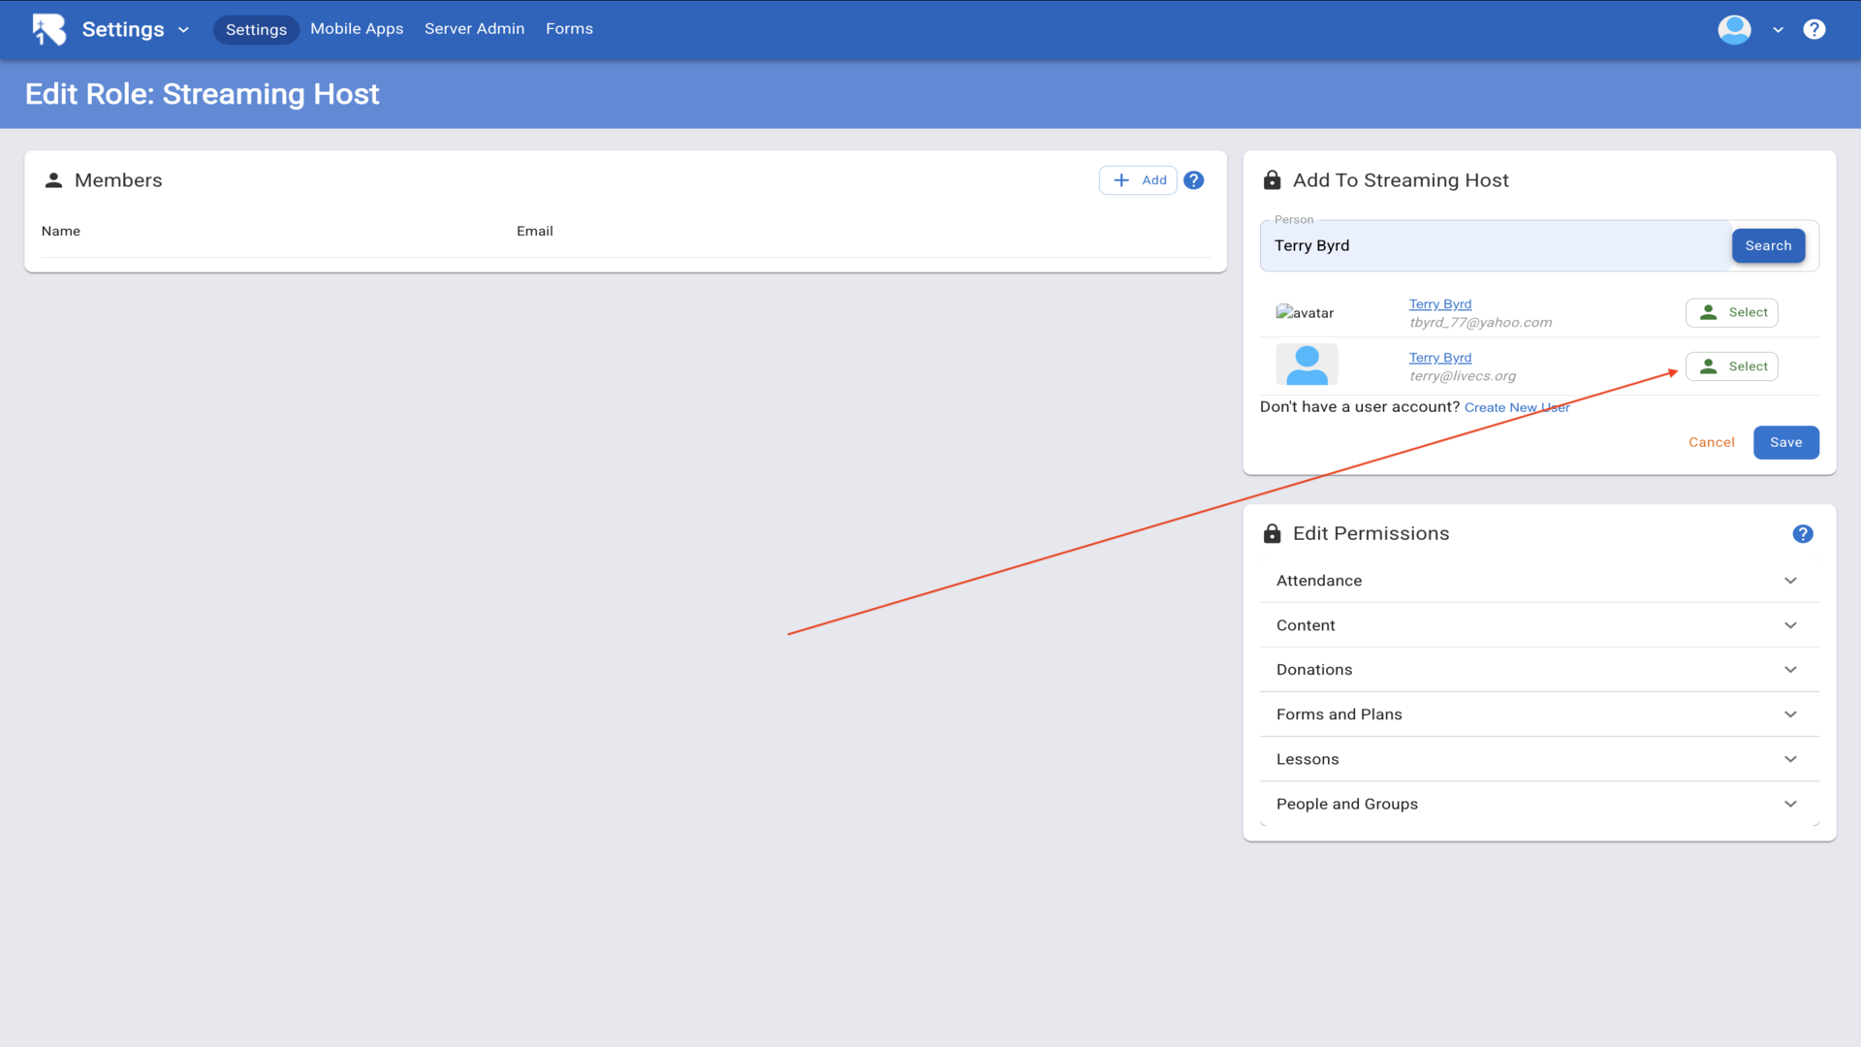Click the broken avatar image placeholder
1861x1047 pixels.
pos(1304,312)
